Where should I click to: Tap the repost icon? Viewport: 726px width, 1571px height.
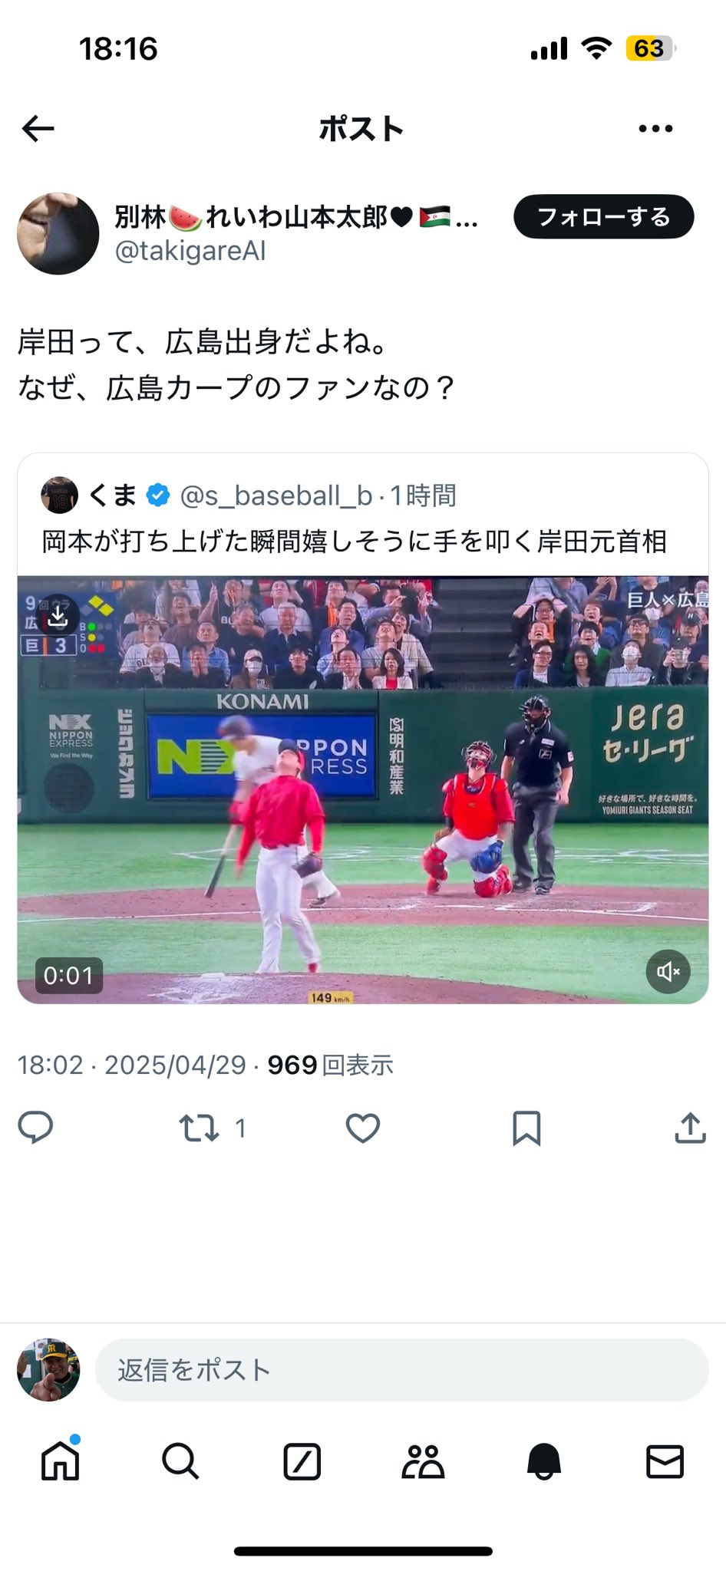[199, 1128]
